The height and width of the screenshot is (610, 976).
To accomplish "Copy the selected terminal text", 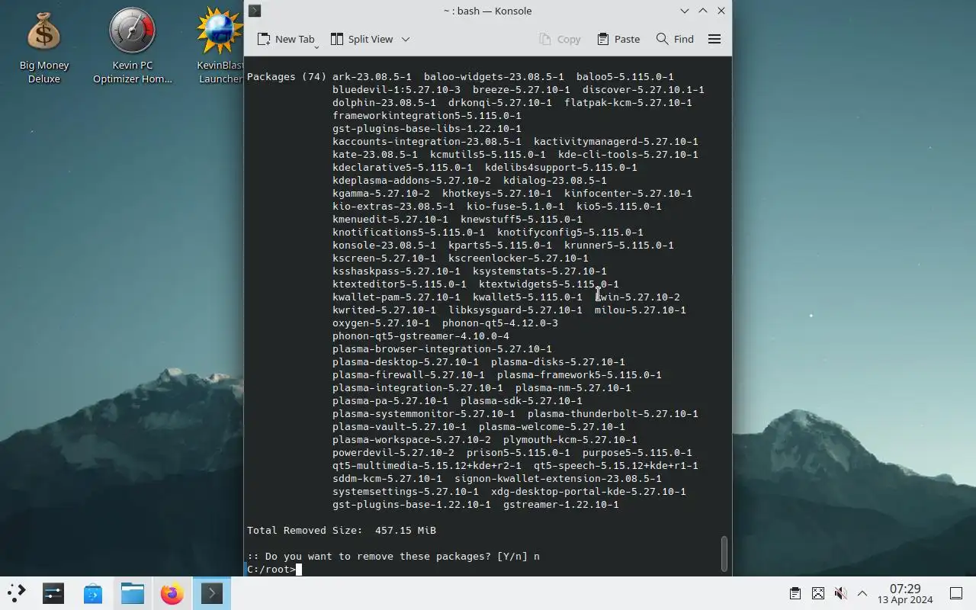I will 560,39.
